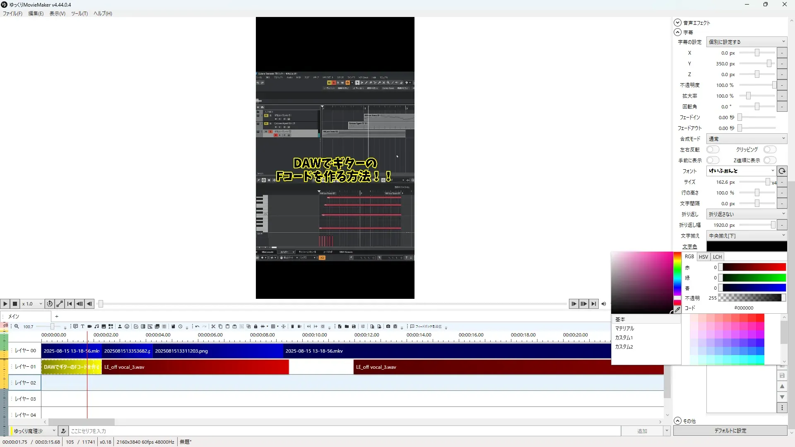Screen dimensions: 795x447
Task: Click the eyedropper color picker icon
Action: pyautogui.click(x=677, y=310)
